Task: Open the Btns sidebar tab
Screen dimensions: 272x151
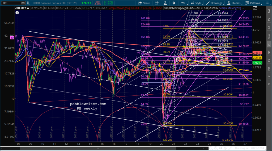Action: [x=269, y=36]
